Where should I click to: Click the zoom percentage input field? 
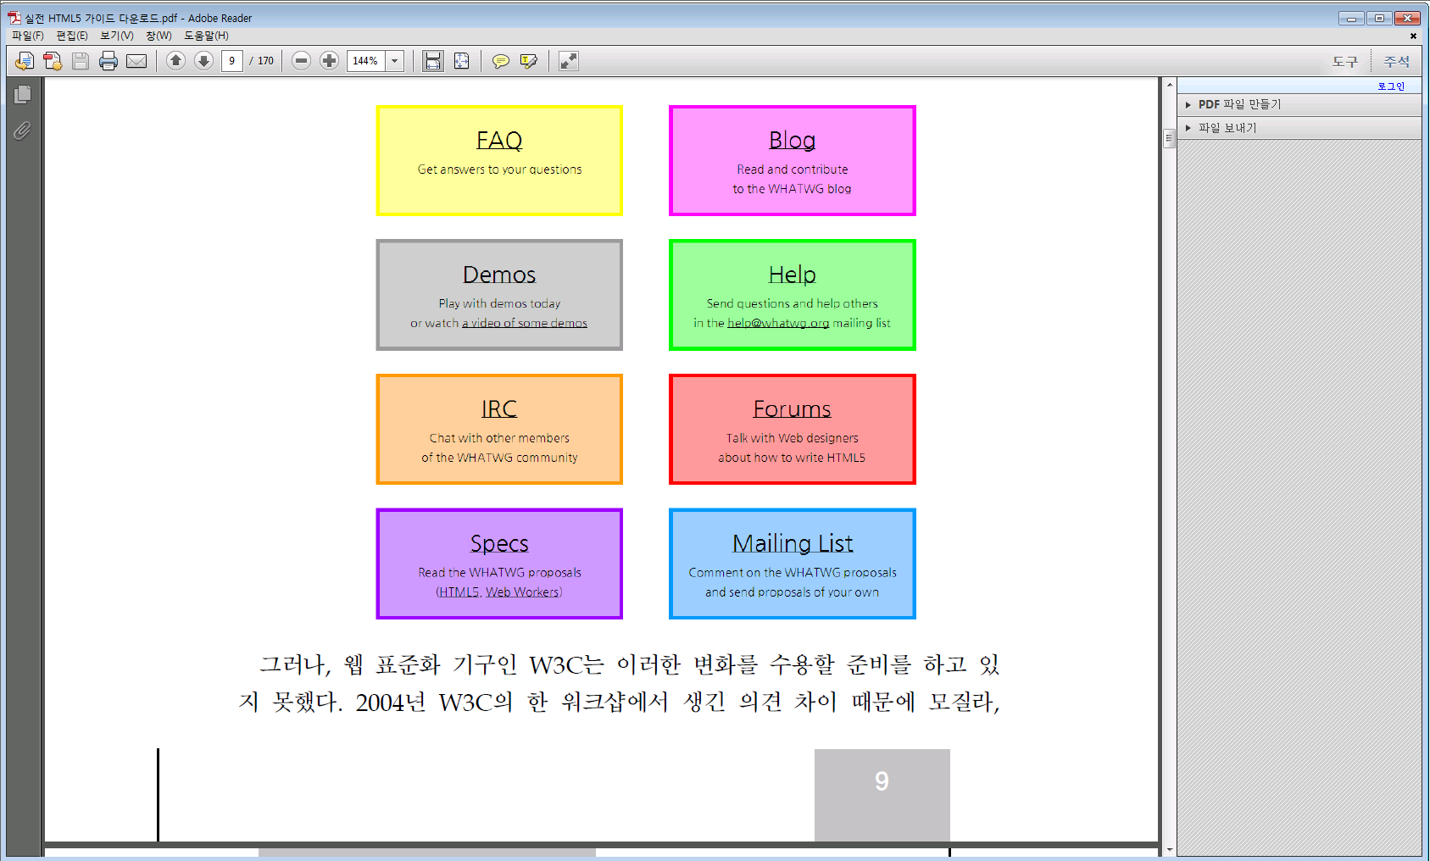366,61
